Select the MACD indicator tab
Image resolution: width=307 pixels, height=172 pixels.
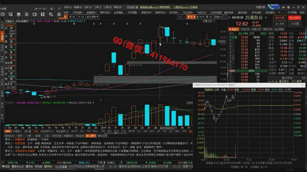click(x=74, y=131)
